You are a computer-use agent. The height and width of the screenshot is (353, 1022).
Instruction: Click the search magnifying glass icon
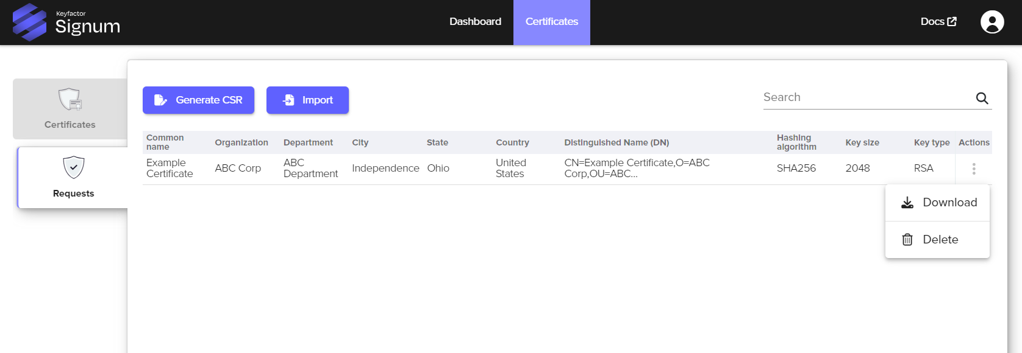982,98
